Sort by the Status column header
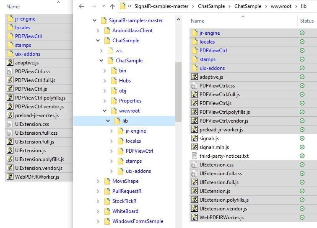The height and width of the screenshot is (228, 317). point(307,21)
